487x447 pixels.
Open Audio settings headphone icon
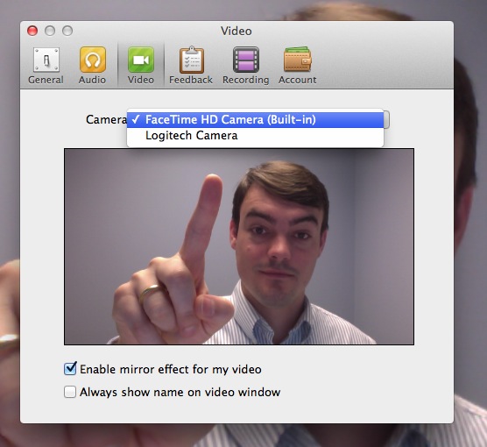point(93,60)
